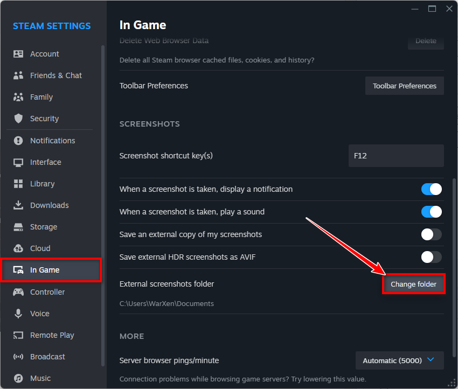Screen dimensions: 458x389
Task: Click the Account icon in sidebar
Action: point(18,54)
